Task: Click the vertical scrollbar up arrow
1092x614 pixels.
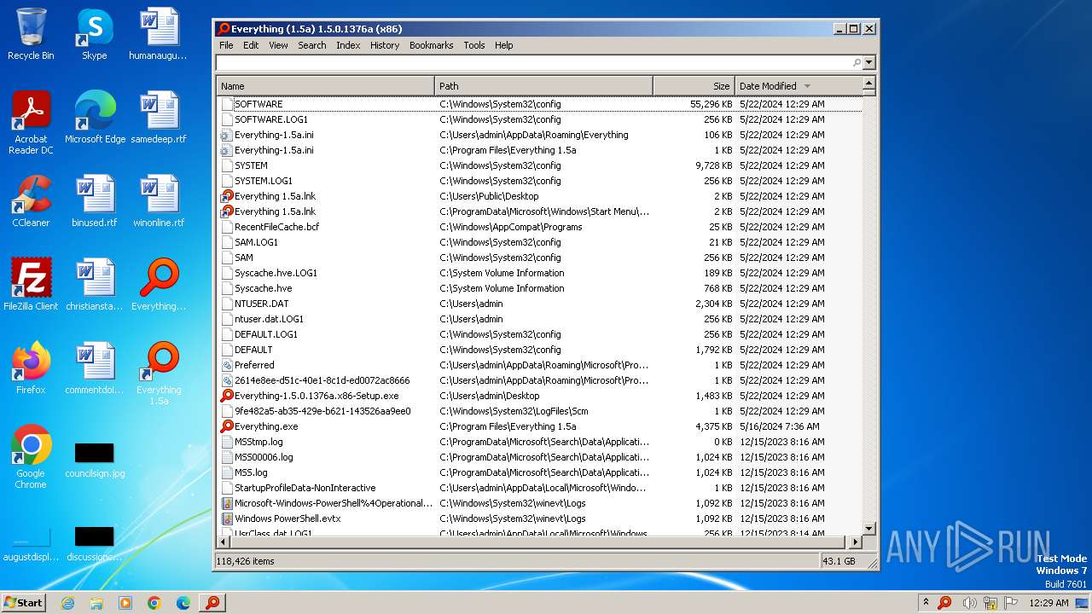Action: tap(868, 84)
